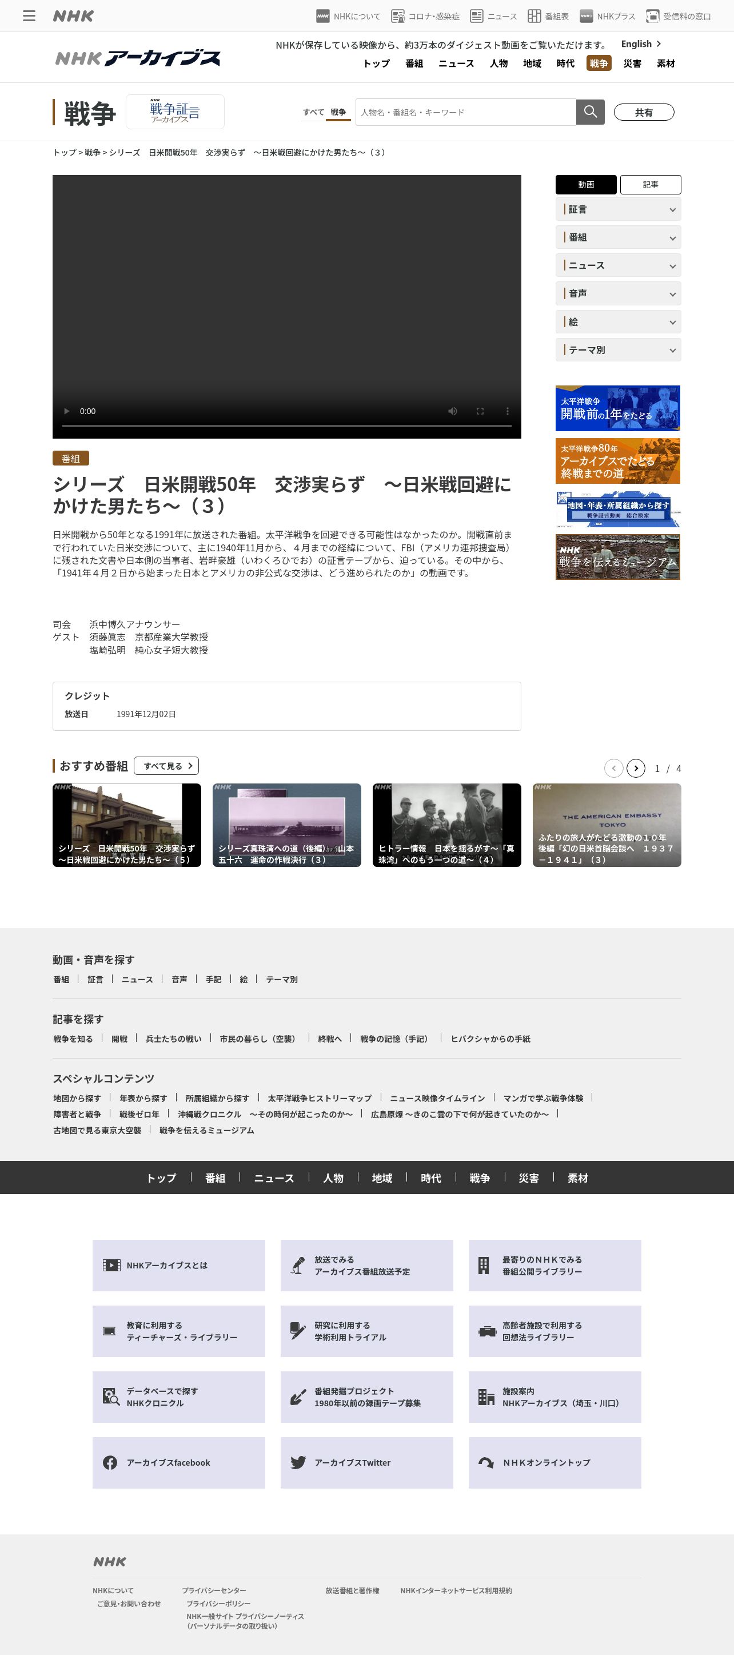
Task: Open the video player more options menu
Action: click(507, 411)
